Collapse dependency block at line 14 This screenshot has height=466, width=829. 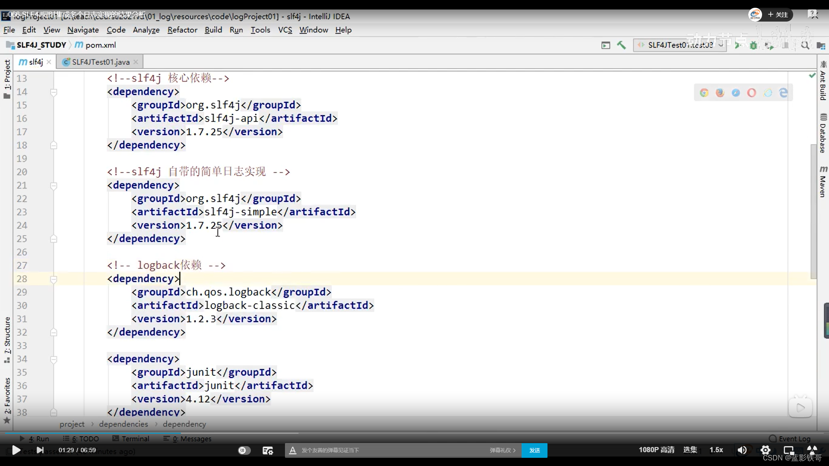(x=54, y=92)
